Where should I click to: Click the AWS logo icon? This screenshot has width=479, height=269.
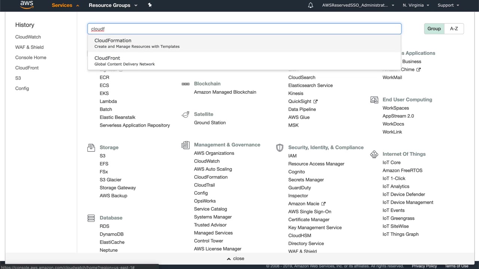(27, 5)
